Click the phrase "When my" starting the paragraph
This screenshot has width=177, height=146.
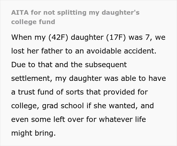pyautogui.click(x=24, y=37)
